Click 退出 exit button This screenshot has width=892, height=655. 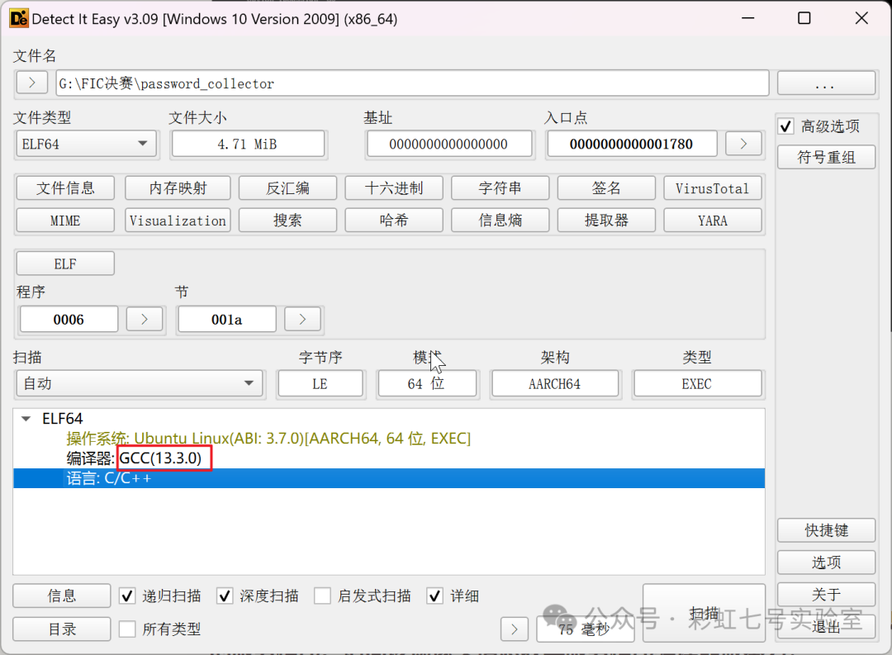tap(826, 627)
